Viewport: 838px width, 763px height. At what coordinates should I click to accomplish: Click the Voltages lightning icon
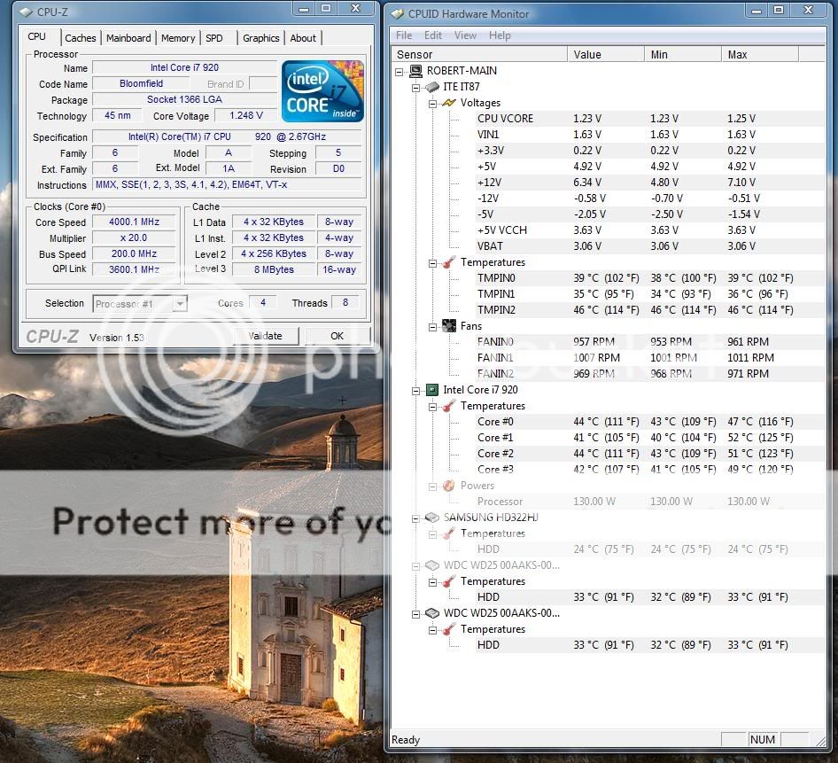pyautogui.click(x=449, y=103)
